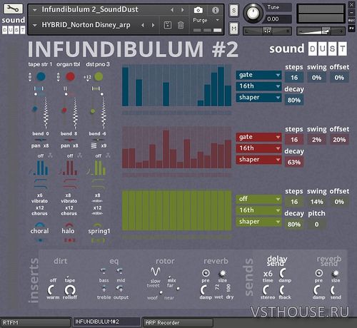Click the blue tape str 1 layer circle
Viewport: 357px width, 328px height.
[x=41, y=76]
